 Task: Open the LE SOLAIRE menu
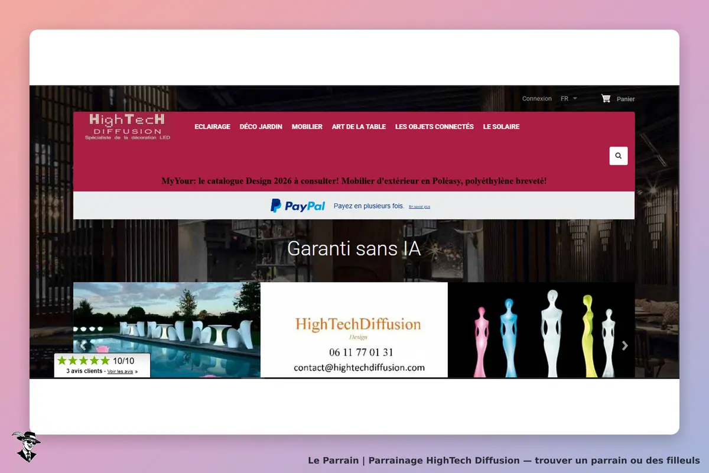tap(501, 127)
